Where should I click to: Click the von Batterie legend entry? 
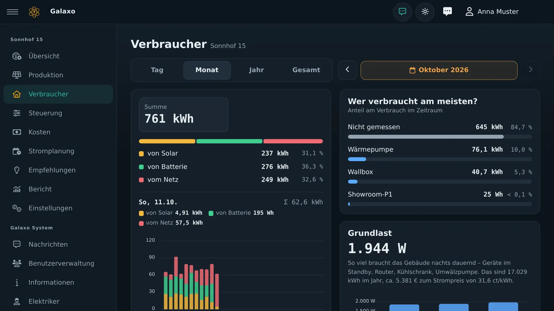coord(231,167)
